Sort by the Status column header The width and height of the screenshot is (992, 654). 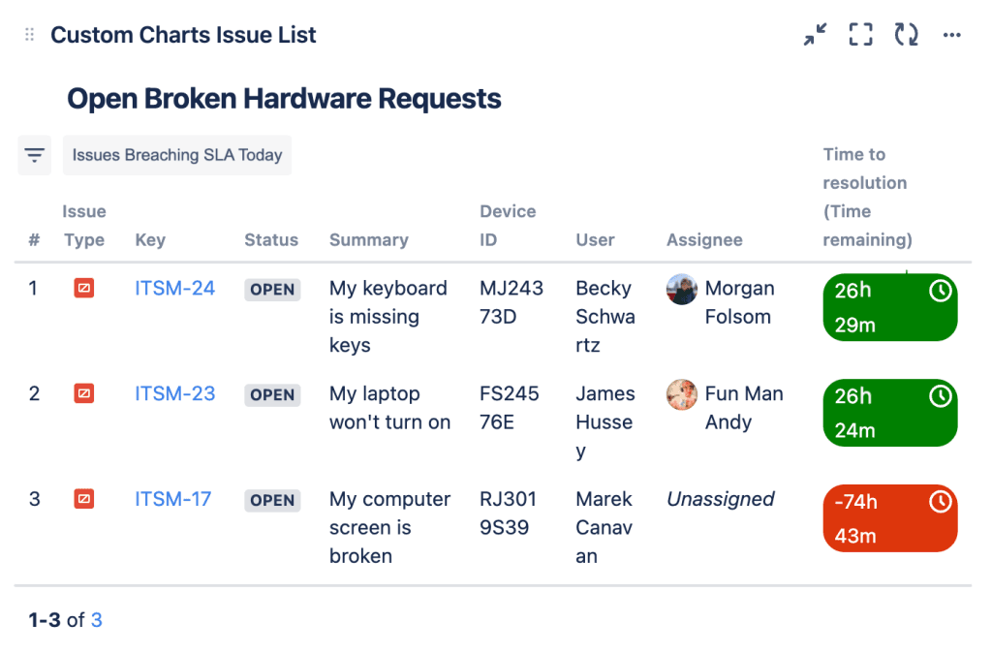pos(271,240)
